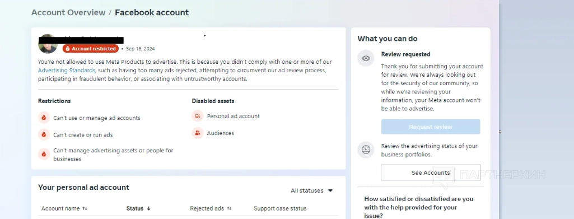Screen dimensions: 574x219
Task: Go to Account Overview breadcrumb
Action: click(x=68, y=12)
